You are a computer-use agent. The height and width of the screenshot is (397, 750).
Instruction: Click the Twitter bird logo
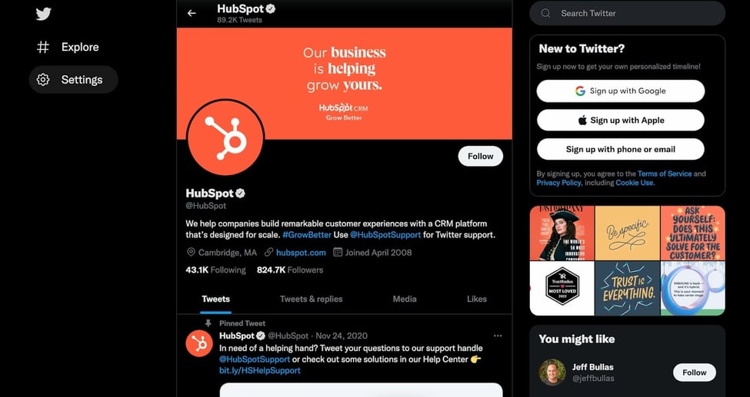pyautogui.click(x=43, y=14)
